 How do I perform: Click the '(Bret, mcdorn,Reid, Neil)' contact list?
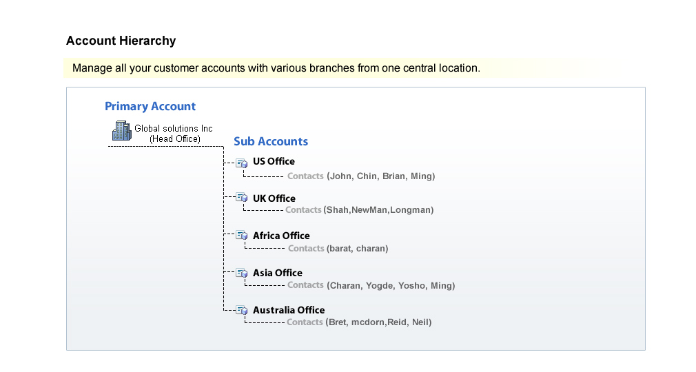378,322
